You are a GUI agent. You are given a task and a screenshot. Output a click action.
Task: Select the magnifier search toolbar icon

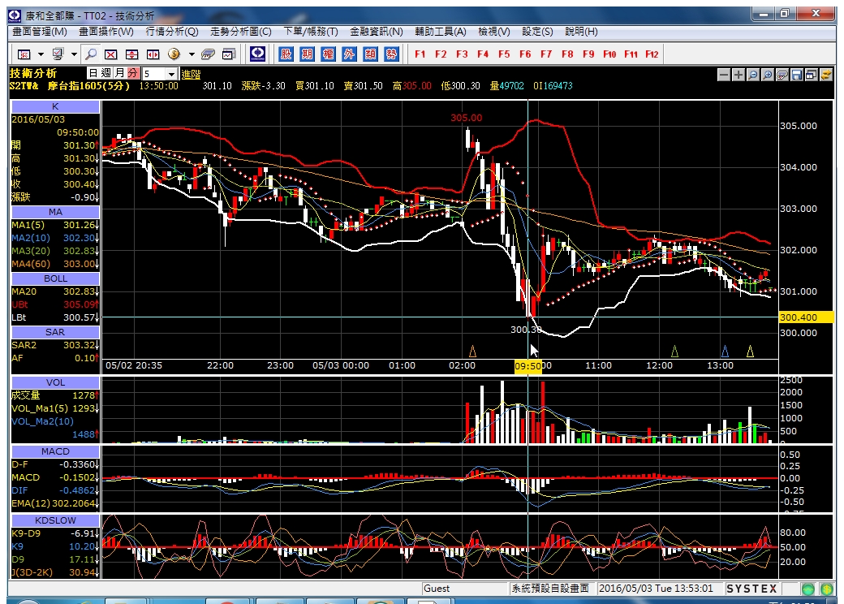pyautogui.click(x=92, y=54)
